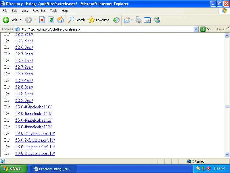The width and height of the screenshot is (230, 173).
Task: Click the Dir label beside 52.9.0esr/
Action: (x=7, y=100)
